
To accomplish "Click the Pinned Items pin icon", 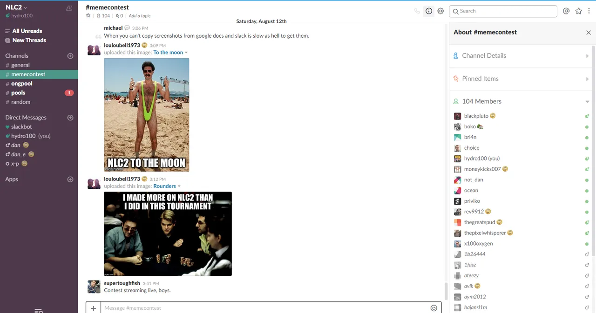I will pos(456,79).
